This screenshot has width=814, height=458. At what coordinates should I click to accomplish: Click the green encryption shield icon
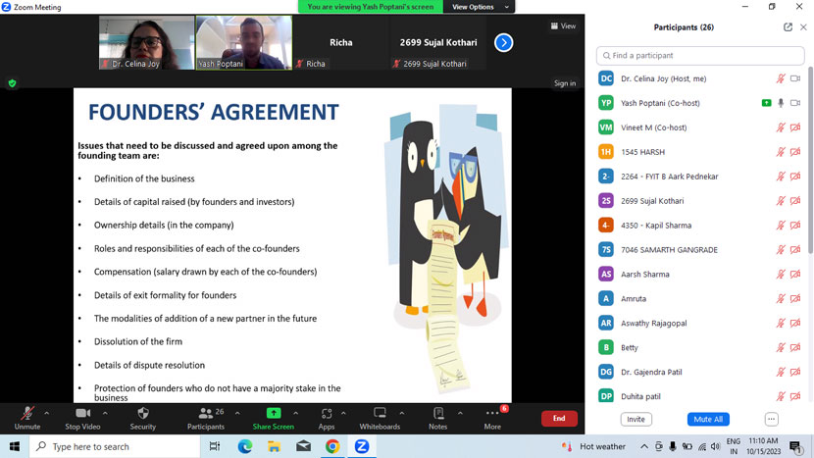point(12,83)
